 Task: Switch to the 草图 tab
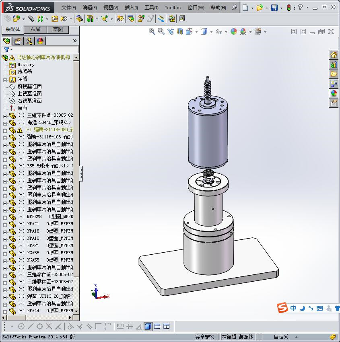coord(58,29)
